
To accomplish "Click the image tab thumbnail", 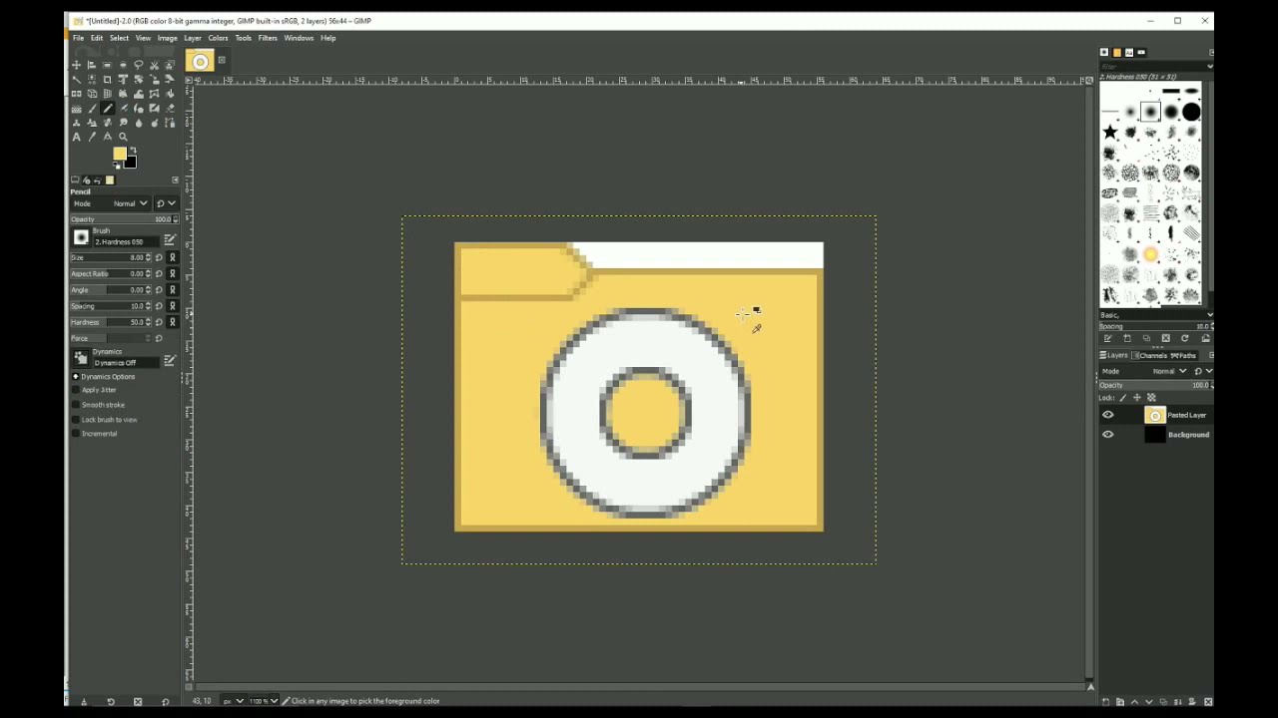I will [x=200, y=62].
